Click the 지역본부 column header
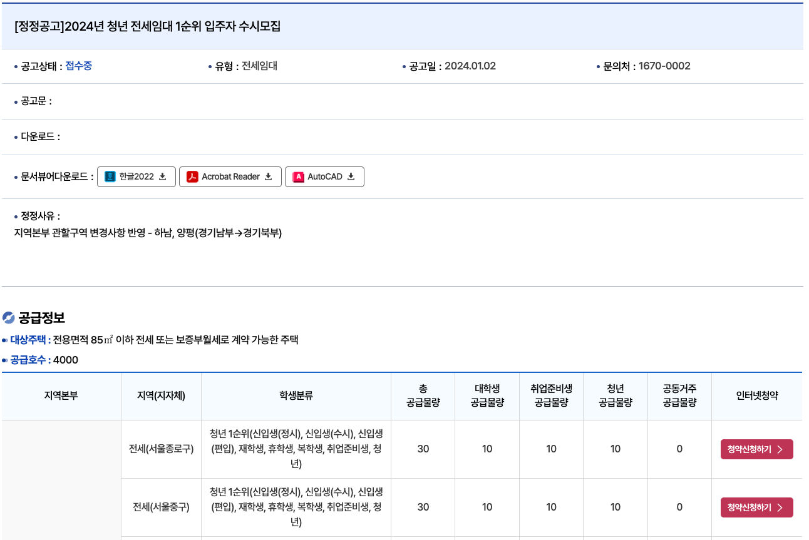 [61, 395]
